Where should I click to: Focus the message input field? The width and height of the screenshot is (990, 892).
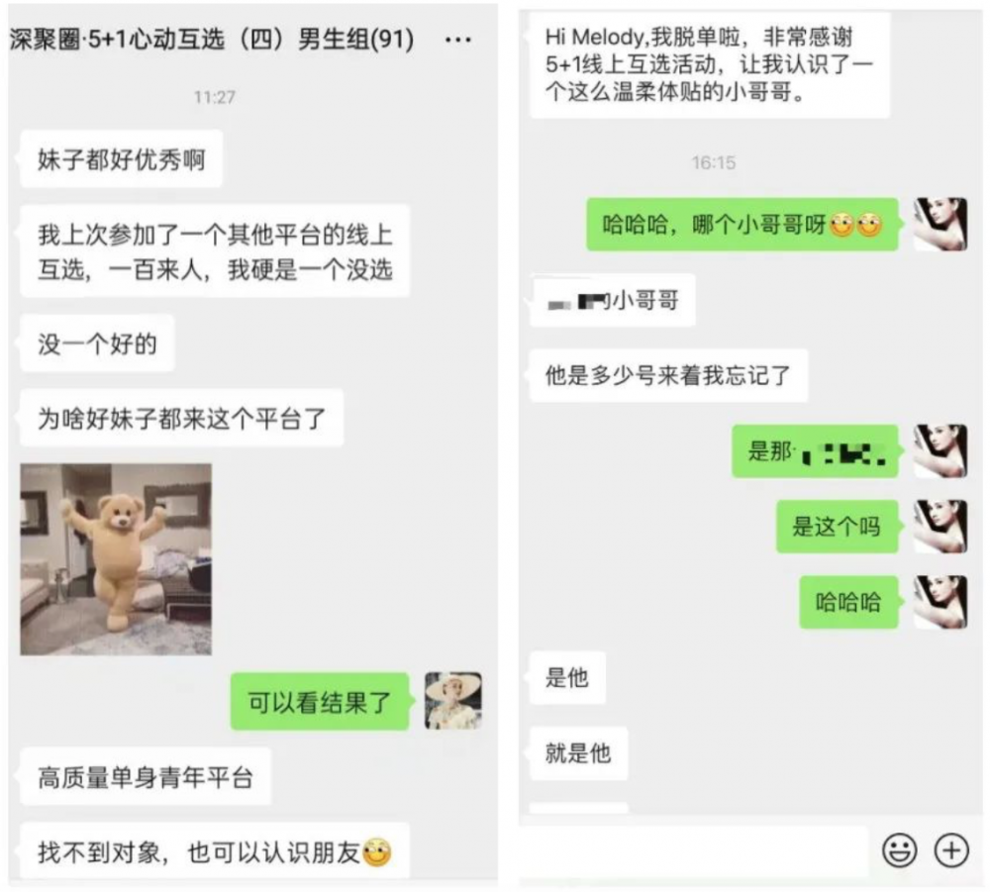(x=695, y=850)
